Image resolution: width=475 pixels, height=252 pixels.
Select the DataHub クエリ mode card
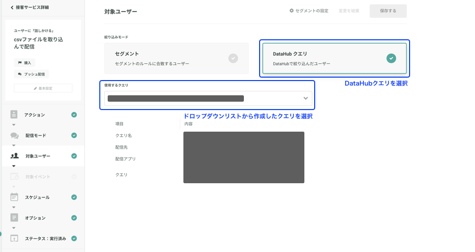[334, 58]
